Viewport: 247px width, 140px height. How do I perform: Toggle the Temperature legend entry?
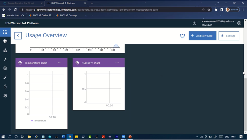[x=39, y=121]
